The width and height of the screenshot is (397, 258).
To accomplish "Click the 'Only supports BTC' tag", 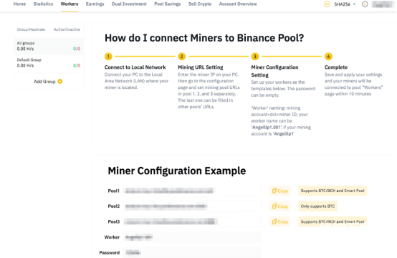I will point(317,206).
